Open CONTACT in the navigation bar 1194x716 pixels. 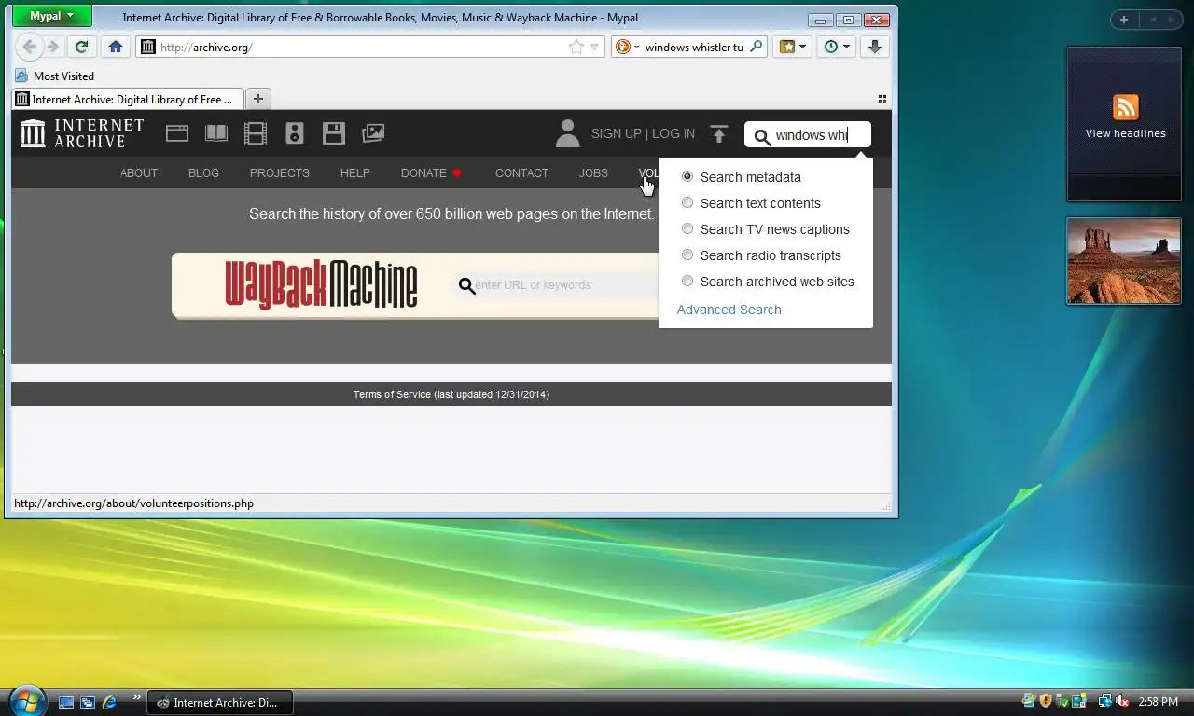pos(521,173)
